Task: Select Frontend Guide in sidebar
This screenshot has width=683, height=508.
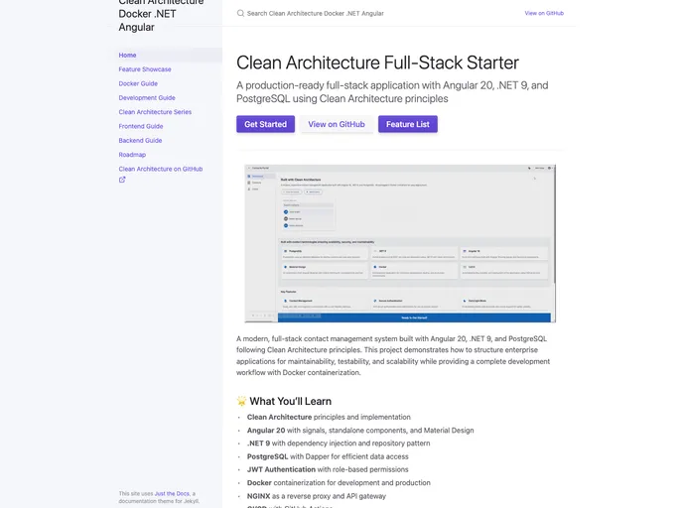Action: pos(141,126)
